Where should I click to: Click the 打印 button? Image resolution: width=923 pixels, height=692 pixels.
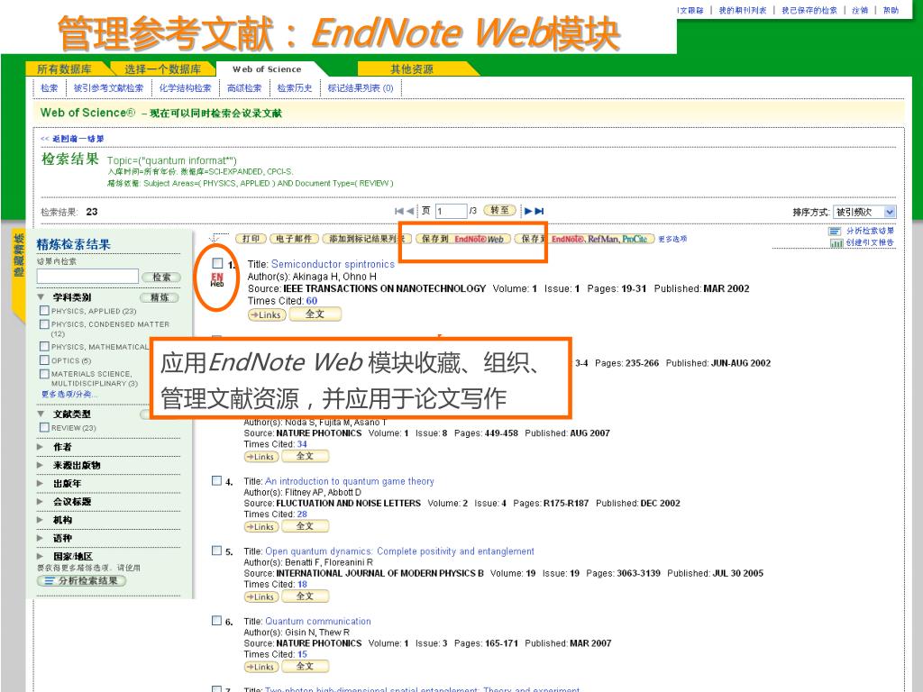pos(251,239)
